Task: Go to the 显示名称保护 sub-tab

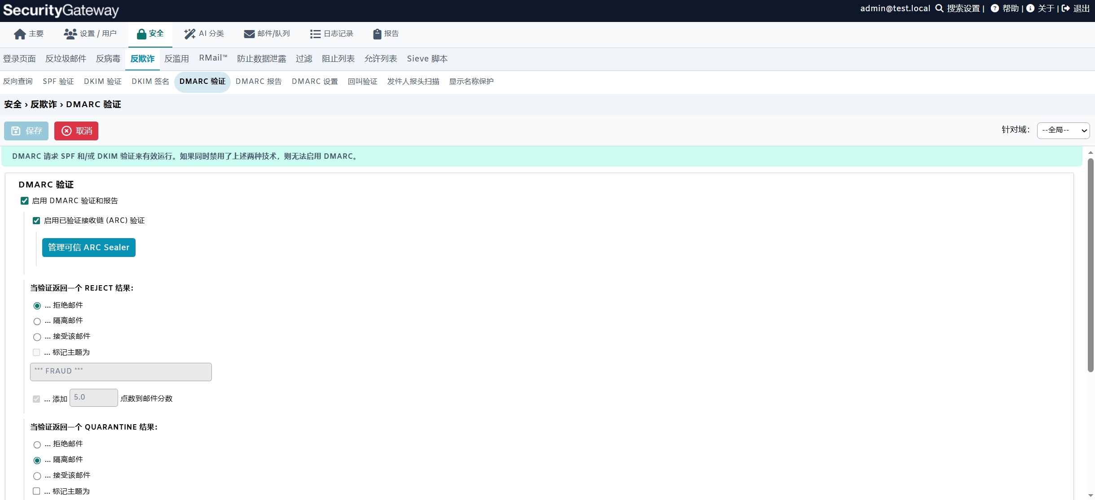Action: (x=471, y=81)
